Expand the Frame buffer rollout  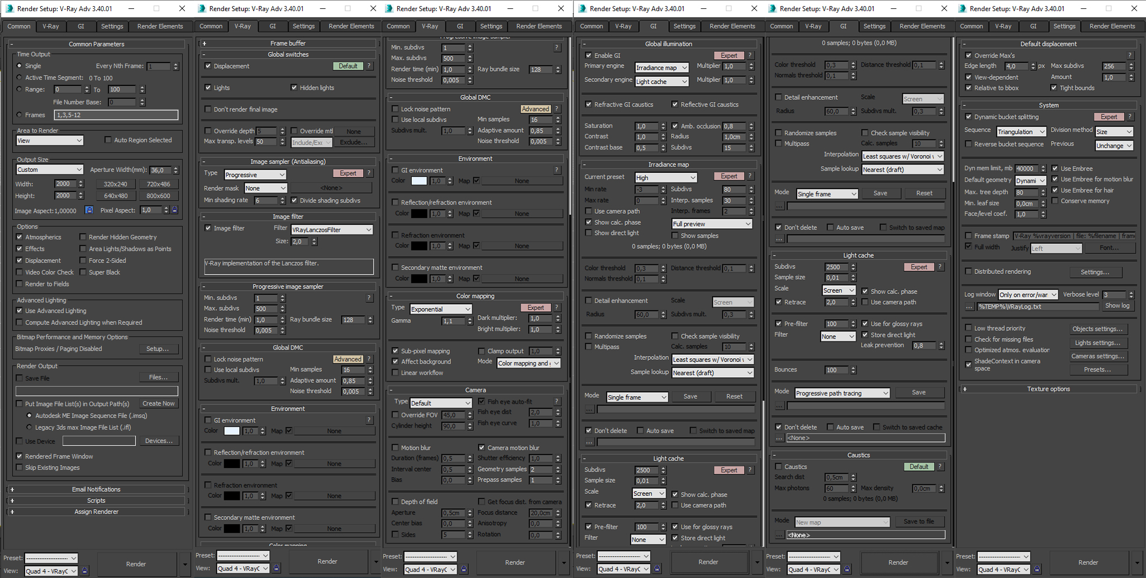pos(205,43)
